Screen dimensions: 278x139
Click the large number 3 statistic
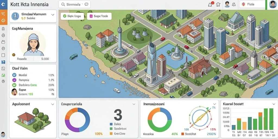[118, 115]
